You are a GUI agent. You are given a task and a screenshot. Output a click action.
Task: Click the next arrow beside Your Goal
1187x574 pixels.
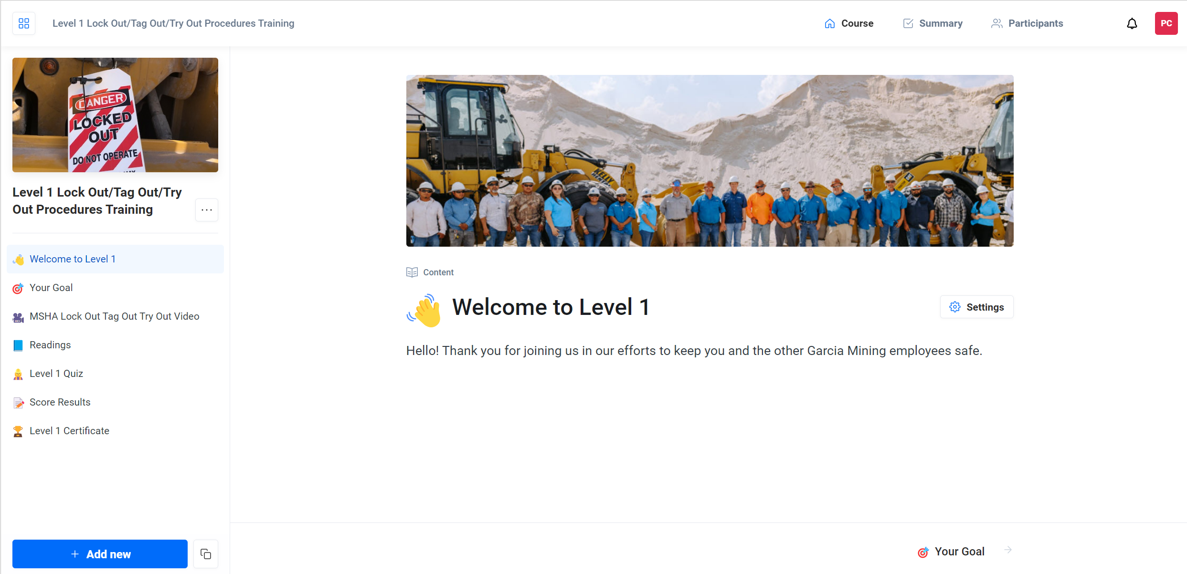tap(1008, 550)
